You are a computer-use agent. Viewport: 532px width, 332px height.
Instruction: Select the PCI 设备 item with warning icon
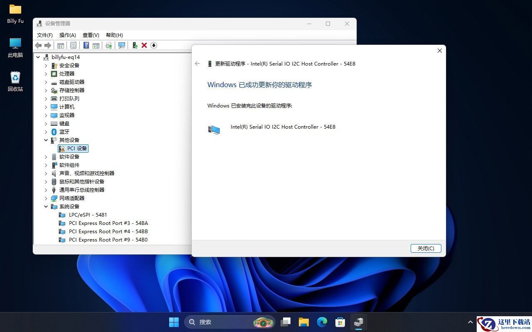click(x=73, y=149)
